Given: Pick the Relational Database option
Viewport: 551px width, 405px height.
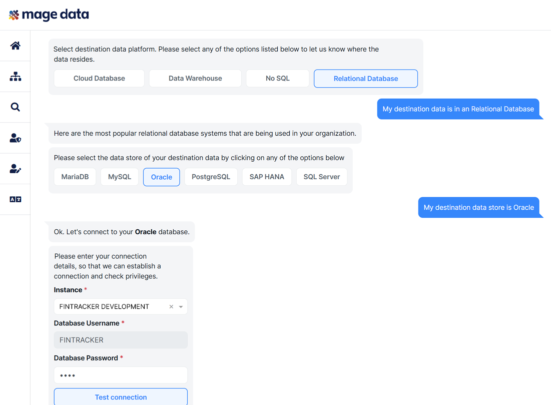Looking at the screenshot, I should (365, 79).
